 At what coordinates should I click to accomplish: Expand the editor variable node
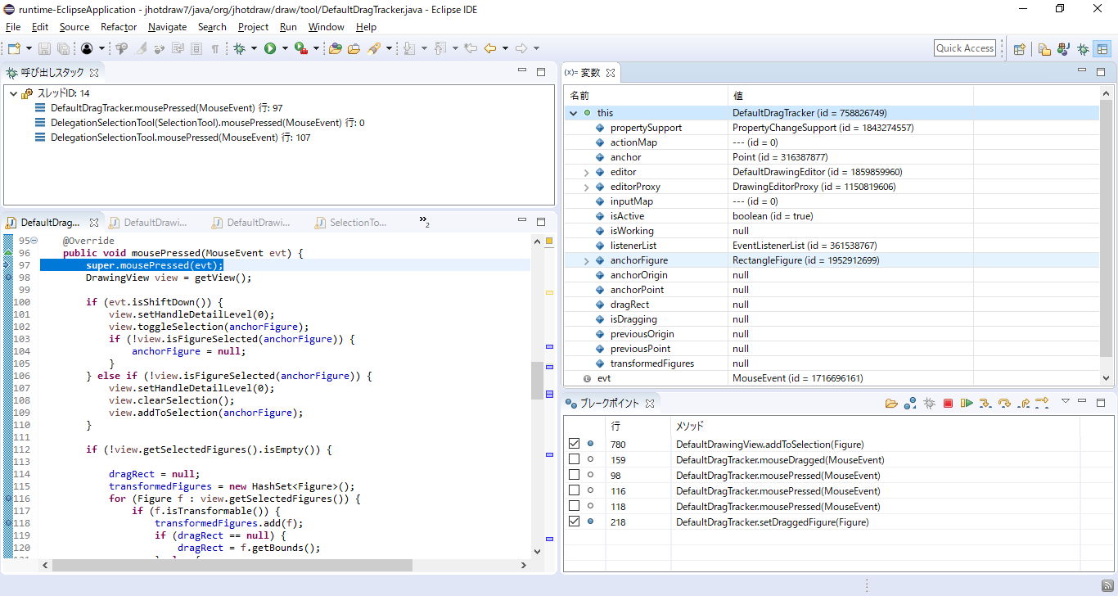point(586,172)
